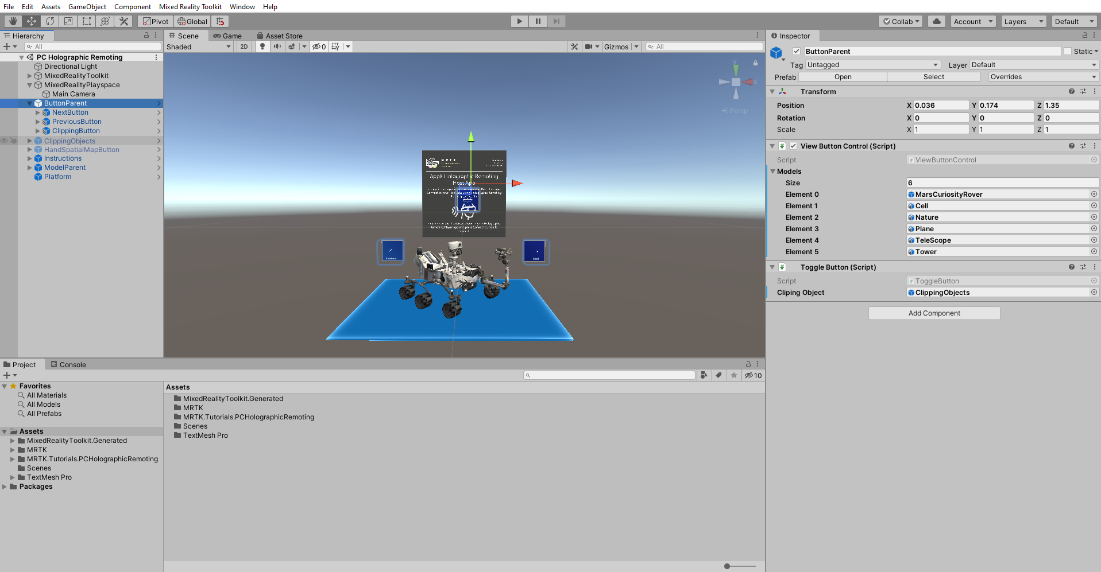Open scene camera settings icon
The height and width of the screenshot is (572, 1101).
[x=589, y=46]
